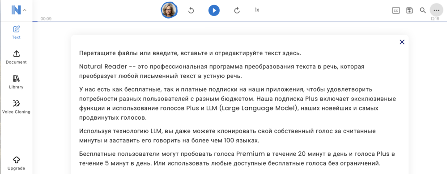Click the line starting "Перетащите файлы или введите"
The image size is (447, 174).
tap(190, 53)
